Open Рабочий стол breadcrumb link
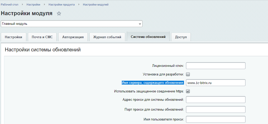The height and width of the screenshot is (124, 268). 10,5
